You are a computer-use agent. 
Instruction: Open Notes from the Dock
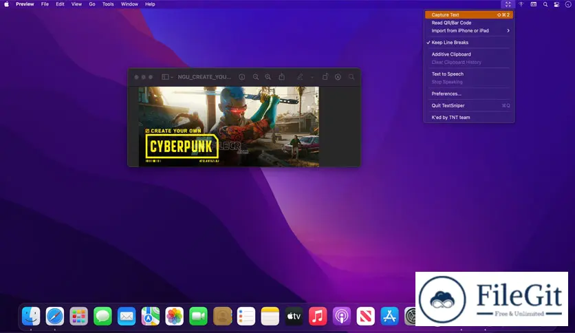pyautogui.click(x=270, y=316)
